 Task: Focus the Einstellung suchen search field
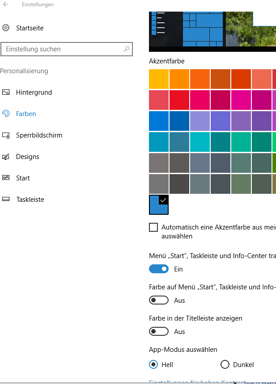pyautogui.click(x=67, y=49)
